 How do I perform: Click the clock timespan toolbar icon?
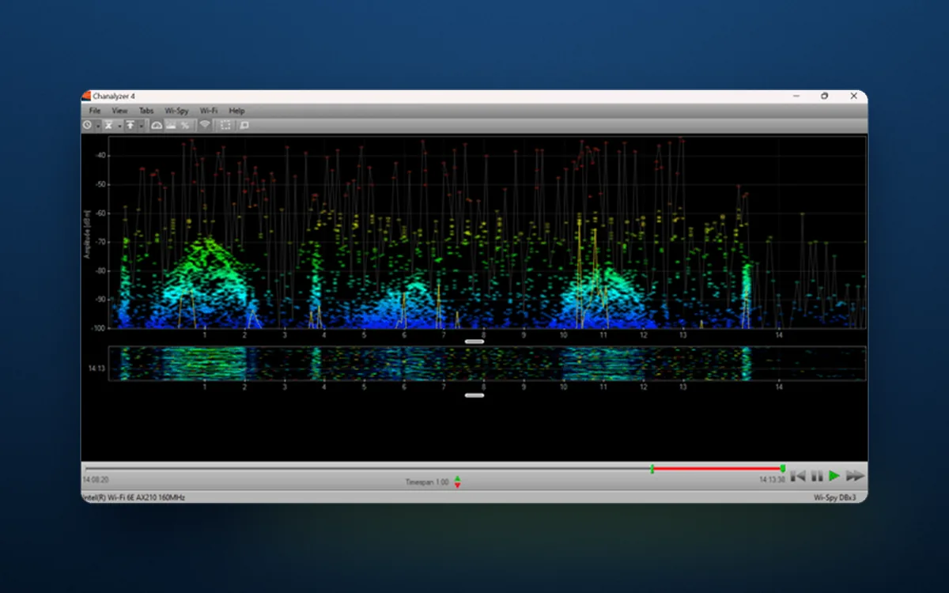coord(87,125)
